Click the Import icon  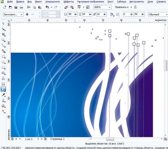[x=66, y=7]
